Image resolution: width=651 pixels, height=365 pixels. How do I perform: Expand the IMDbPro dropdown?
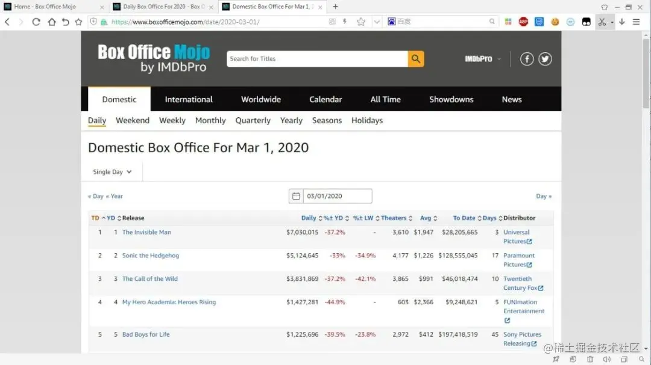click(483, 59)
